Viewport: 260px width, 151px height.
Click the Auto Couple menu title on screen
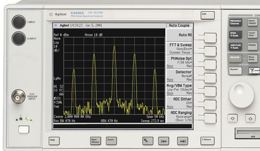(179, 25)
